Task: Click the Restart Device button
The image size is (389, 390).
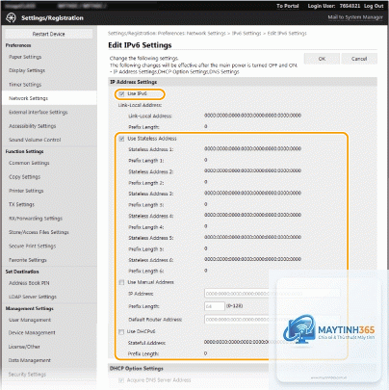Action: coord(49,34)
